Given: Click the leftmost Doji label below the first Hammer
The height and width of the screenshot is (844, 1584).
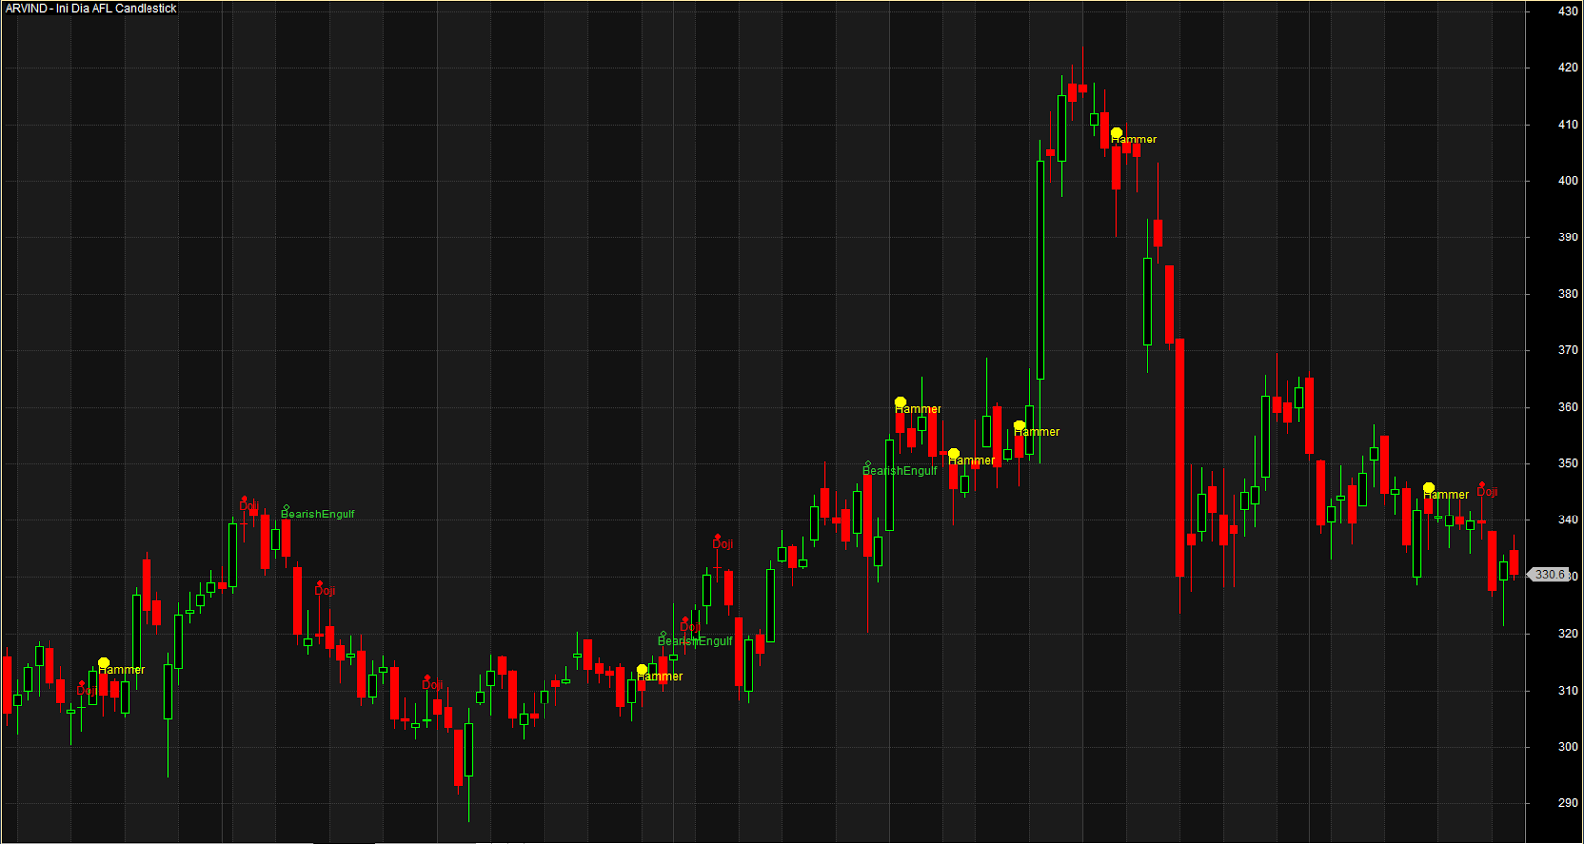Looking at the screenshot, I should 87,691.
